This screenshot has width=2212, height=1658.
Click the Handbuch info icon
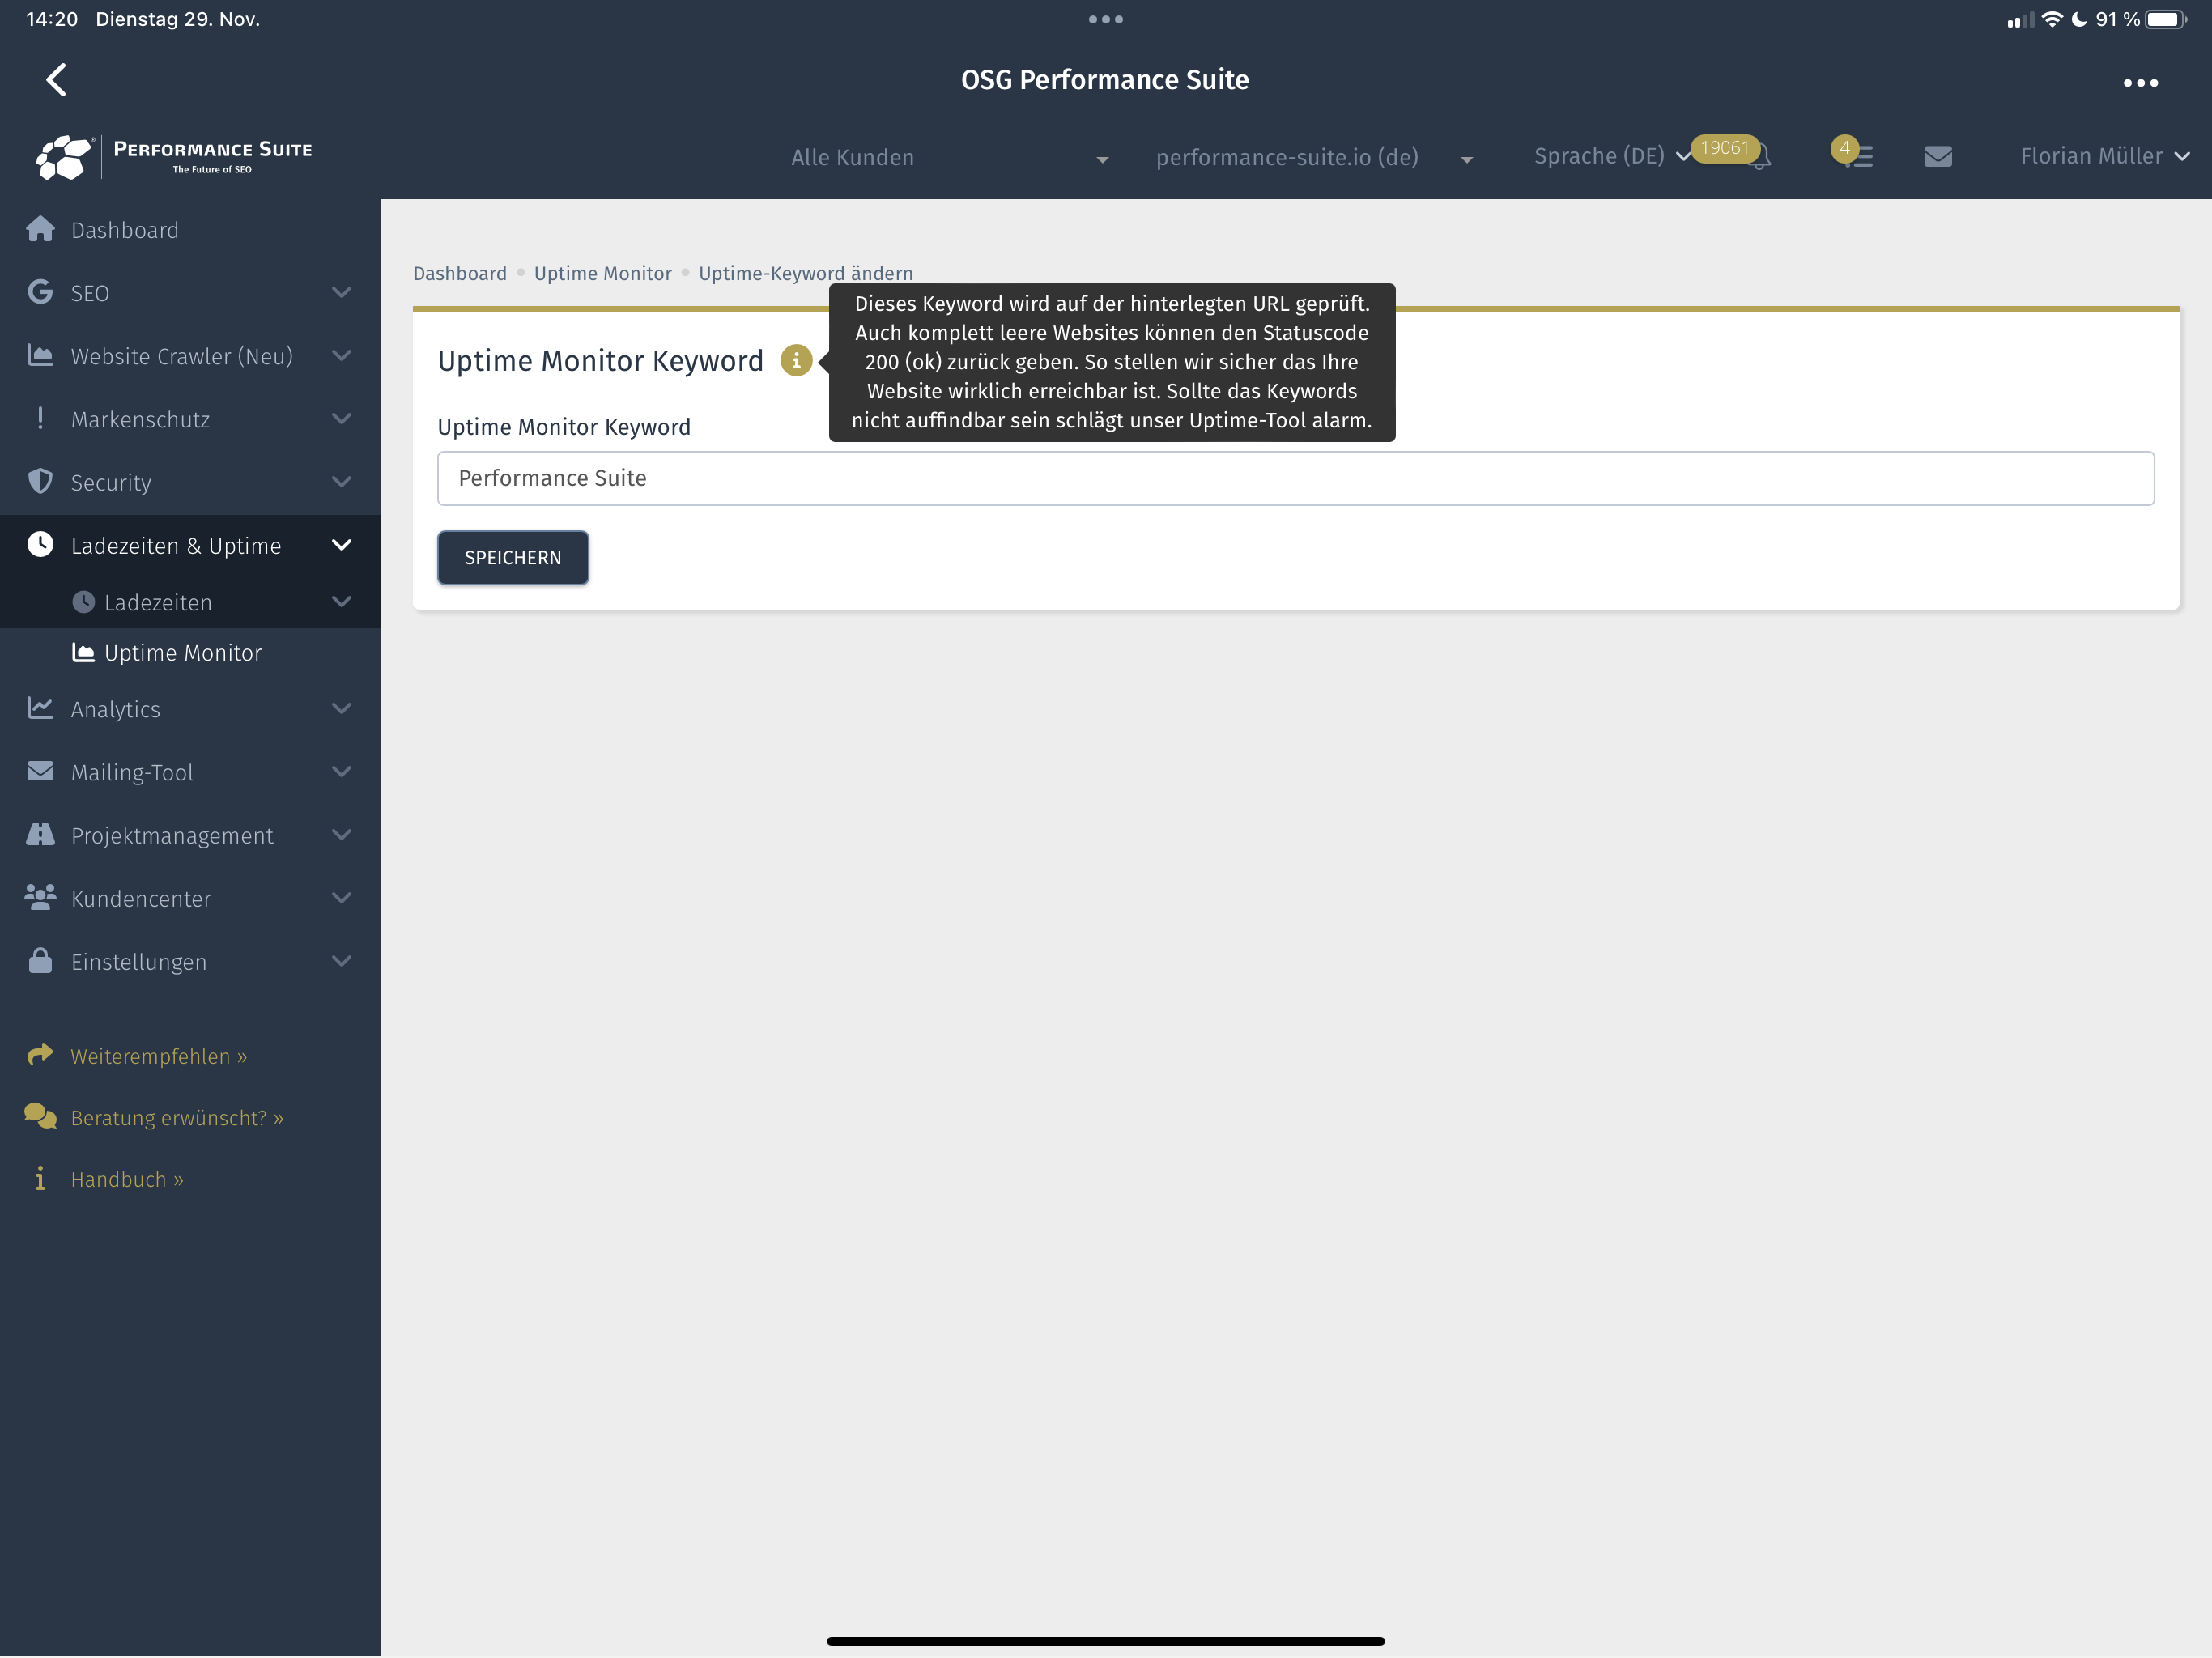click(x=40, y=1179)
